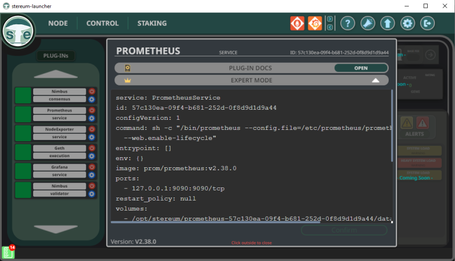Open the update arrow panel
This screenshot has height=261, width=455.
(x=387, y=23)
